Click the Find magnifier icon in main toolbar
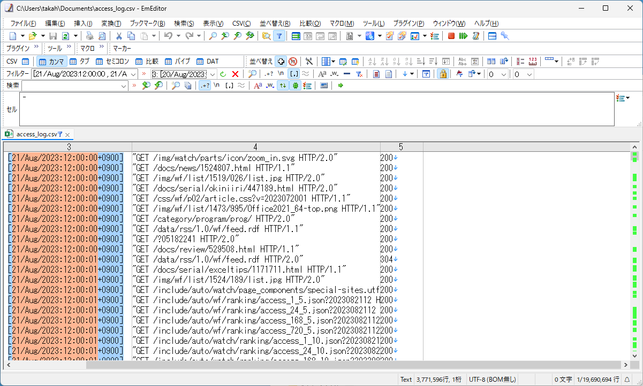643x386 pixels. click(213, 36)
